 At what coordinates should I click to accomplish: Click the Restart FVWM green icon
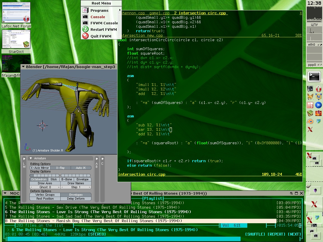point(85,29)
